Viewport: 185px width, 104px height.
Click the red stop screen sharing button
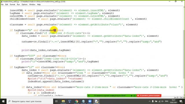[149, 96]
